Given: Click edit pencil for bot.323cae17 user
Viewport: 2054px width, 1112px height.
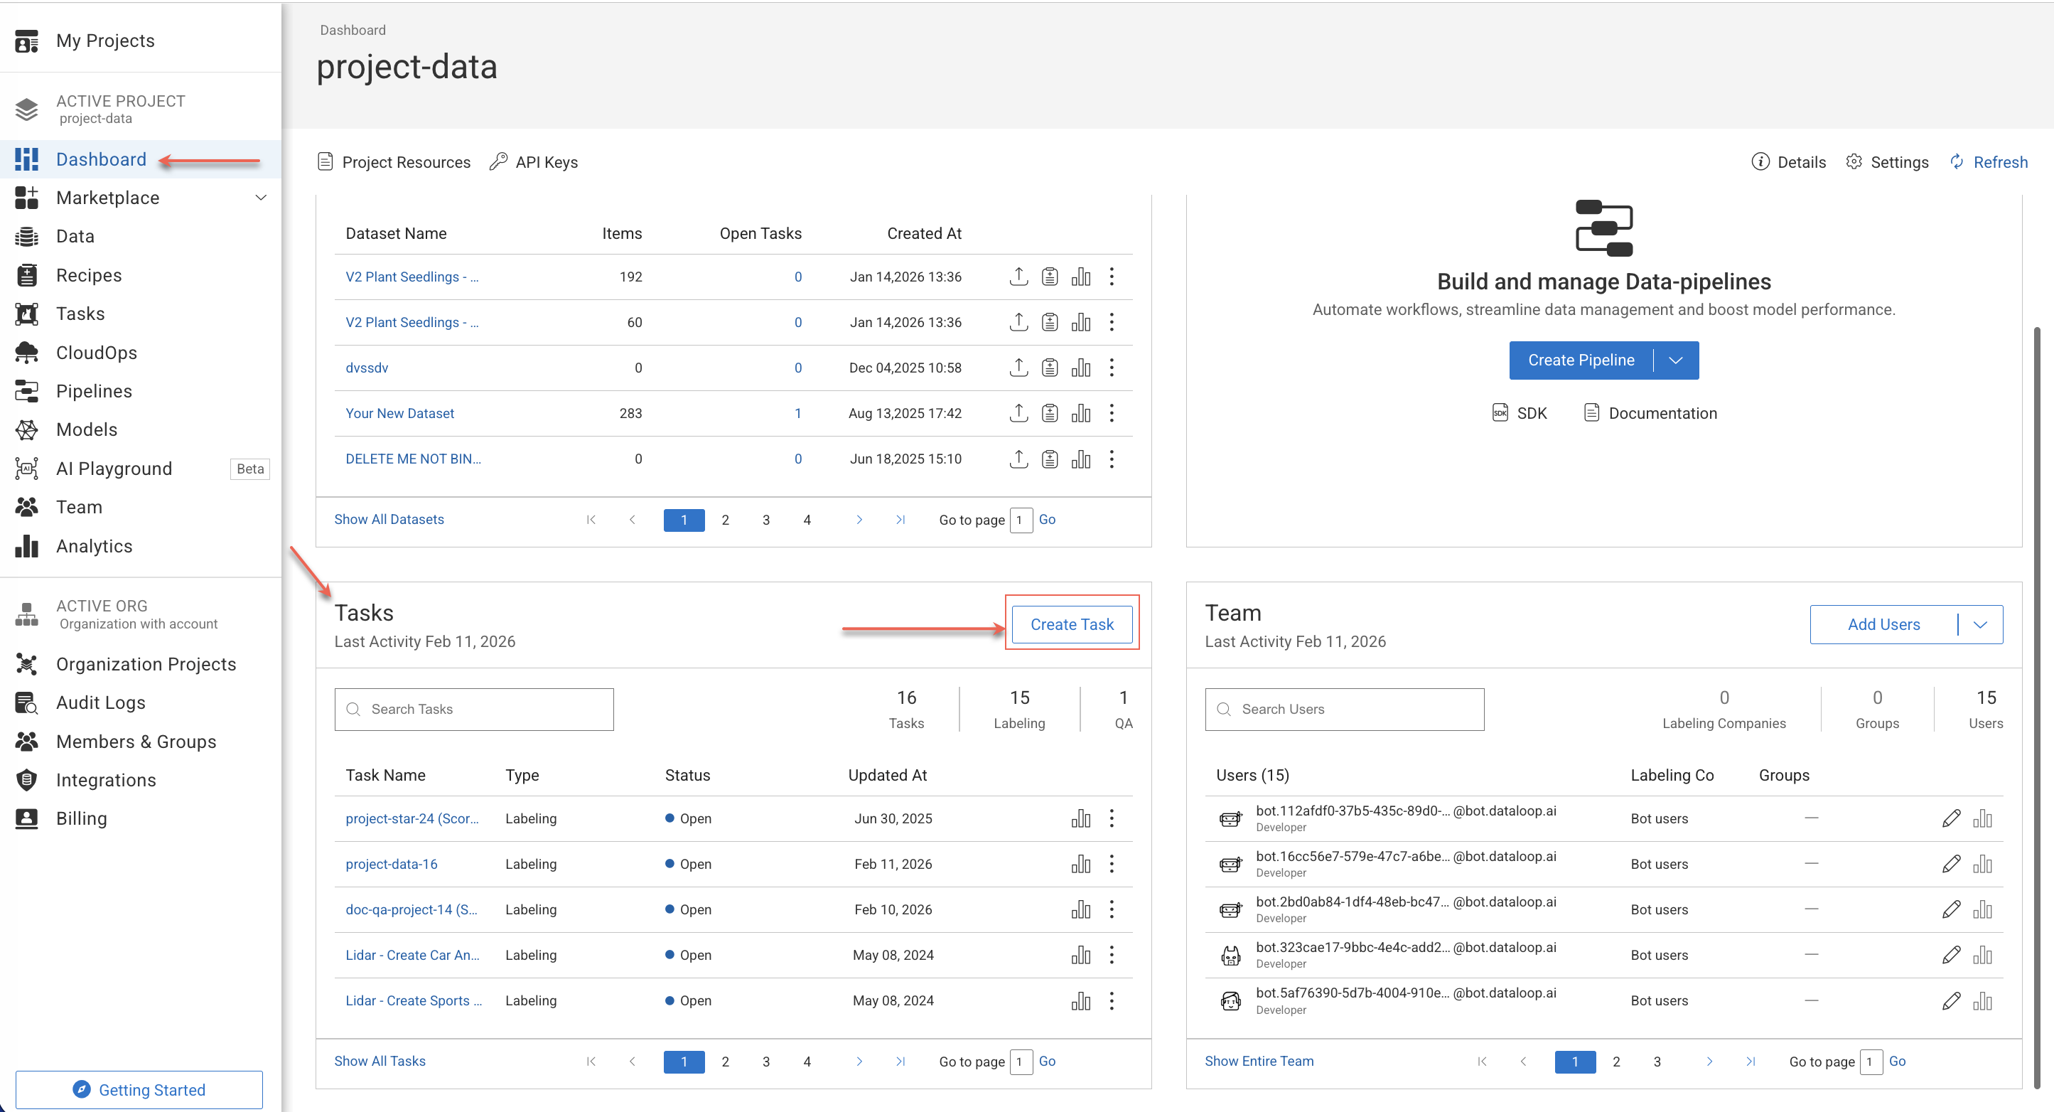Looking at the screenshot, I should coord(1950,955).
